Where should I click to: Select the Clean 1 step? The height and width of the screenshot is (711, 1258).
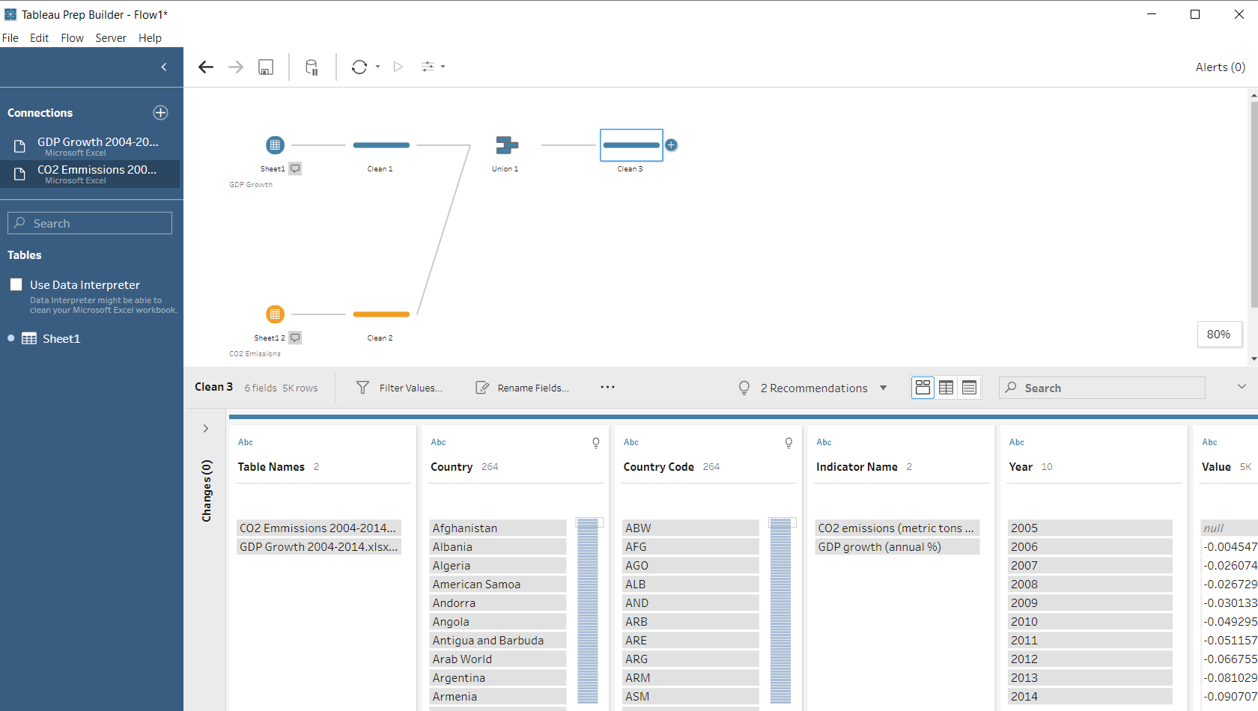381,145
